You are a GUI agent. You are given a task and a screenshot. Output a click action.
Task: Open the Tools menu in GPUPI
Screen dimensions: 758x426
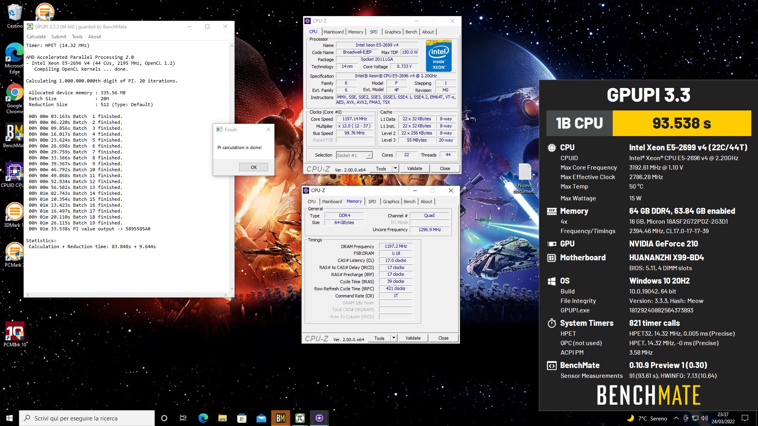coord(77,37)
